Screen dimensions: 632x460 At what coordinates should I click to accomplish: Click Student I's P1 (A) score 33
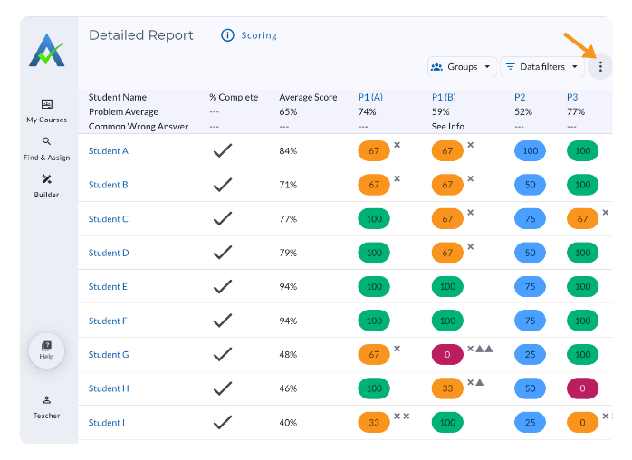[374, 423]
